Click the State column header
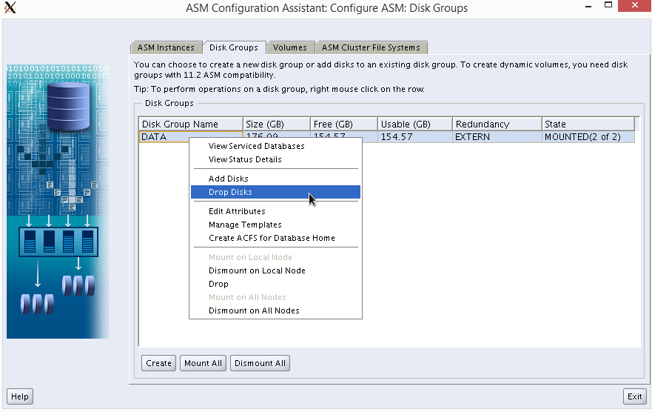652x412 pixels. pos(588,124)
